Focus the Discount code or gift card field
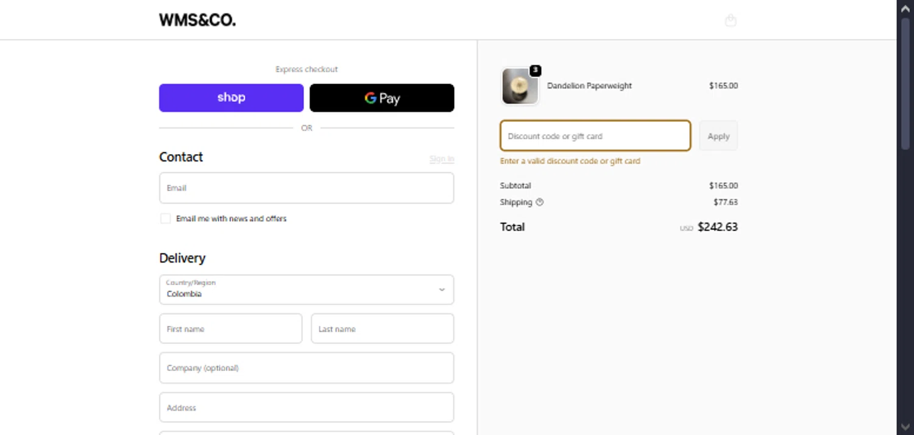 [x=595, y=135]
